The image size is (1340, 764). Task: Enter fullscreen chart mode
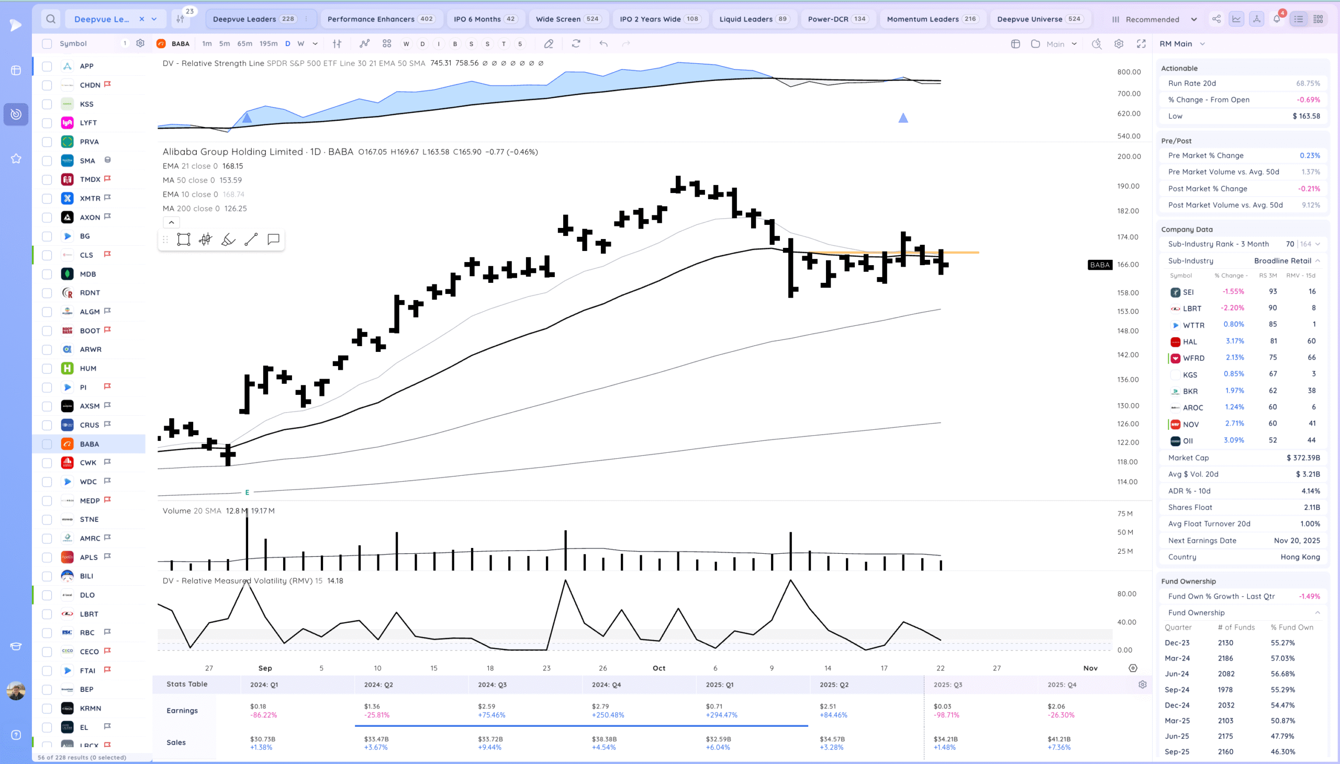[1141, 44]
